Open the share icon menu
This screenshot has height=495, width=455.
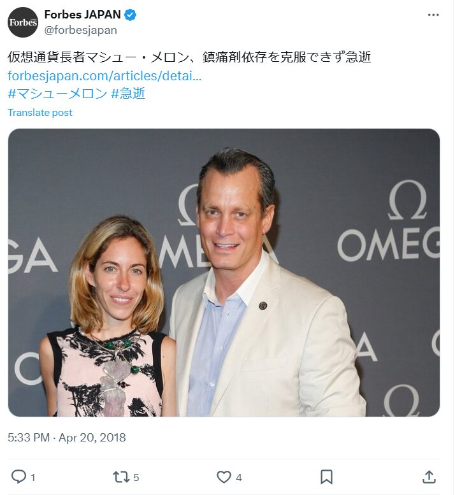[x=429, y=477]
